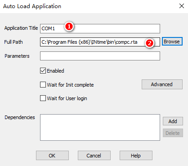This screenshot has width=188, height=166.
Task: Click into the Full Path text field
Action: tap(100, 42)
